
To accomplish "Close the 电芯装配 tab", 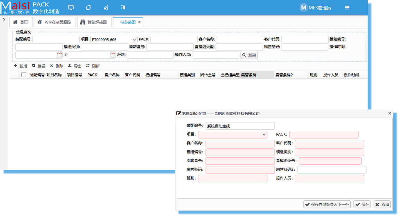I will coord(140,22).
